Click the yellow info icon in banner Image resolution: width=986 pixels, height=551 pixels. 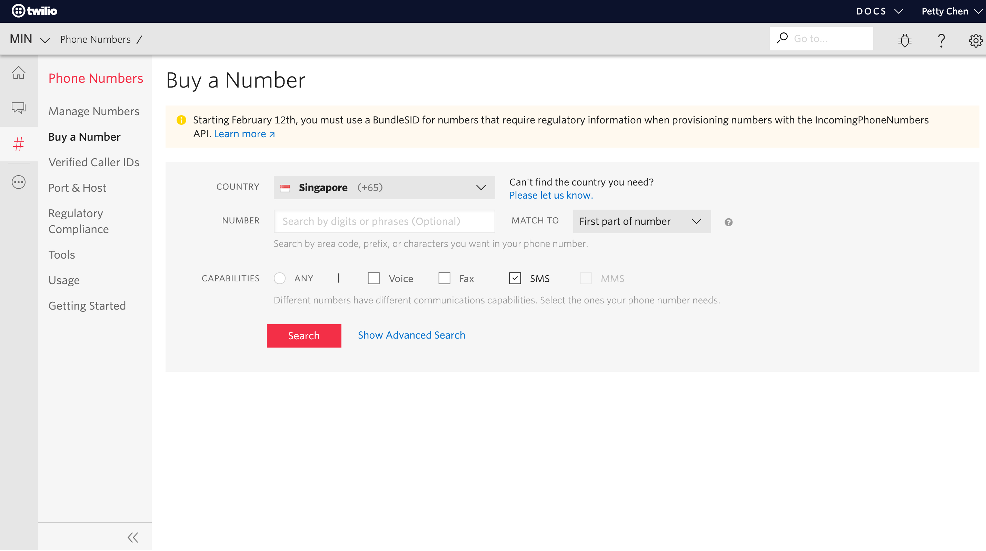click(181, 120)
